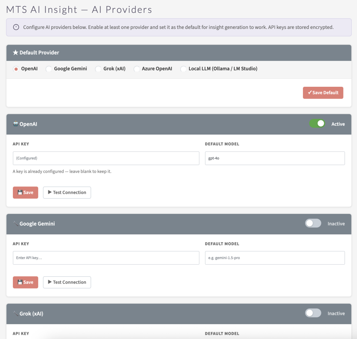Viewport: 357px width, 339px height.
Task: Save the Google Gemini settings
Action: tap(25, 282)
